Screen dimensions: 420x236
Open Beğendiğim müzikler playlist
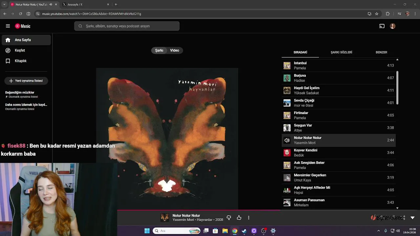pos(26,94)
